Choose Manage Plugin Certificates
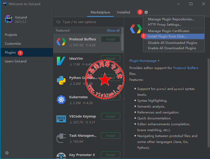 [174, 31]
